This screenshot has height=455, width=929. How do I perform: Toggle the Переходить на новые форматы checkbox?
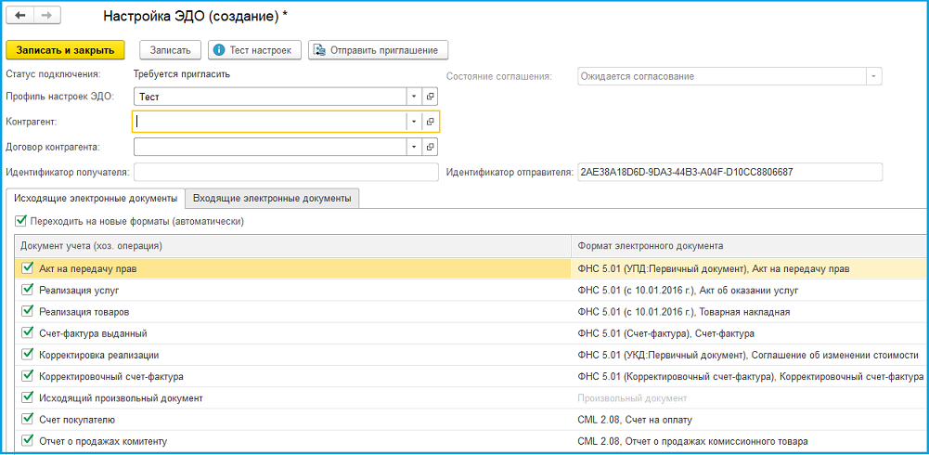(21, 221)
